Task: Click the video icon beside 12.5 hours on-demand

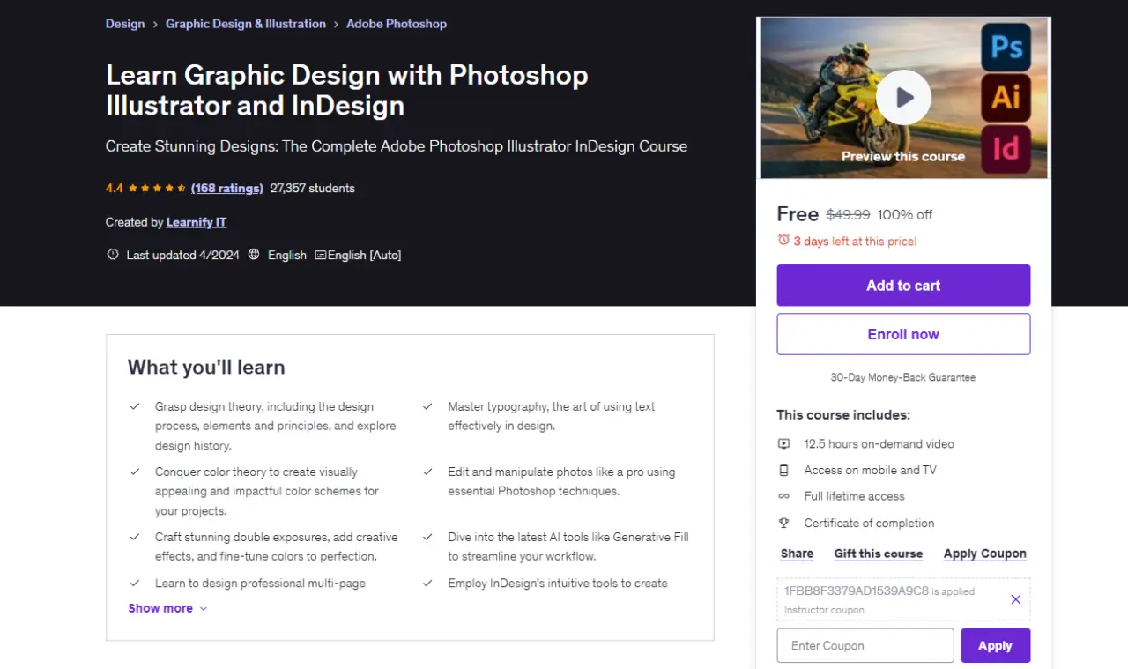Action: 783,444
